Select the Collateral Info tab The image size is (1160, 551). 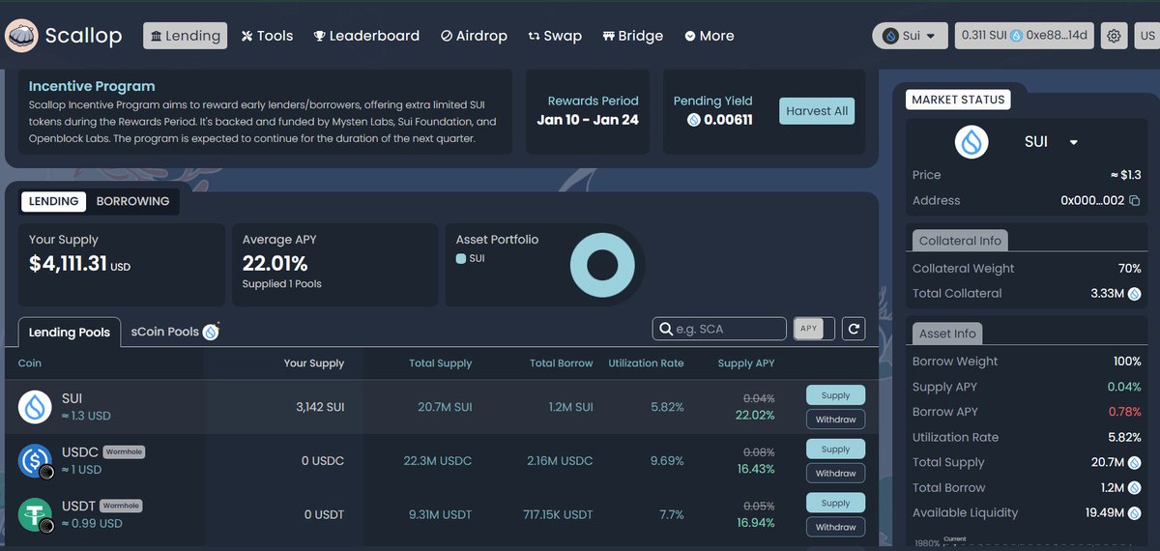tap(960, 241)
